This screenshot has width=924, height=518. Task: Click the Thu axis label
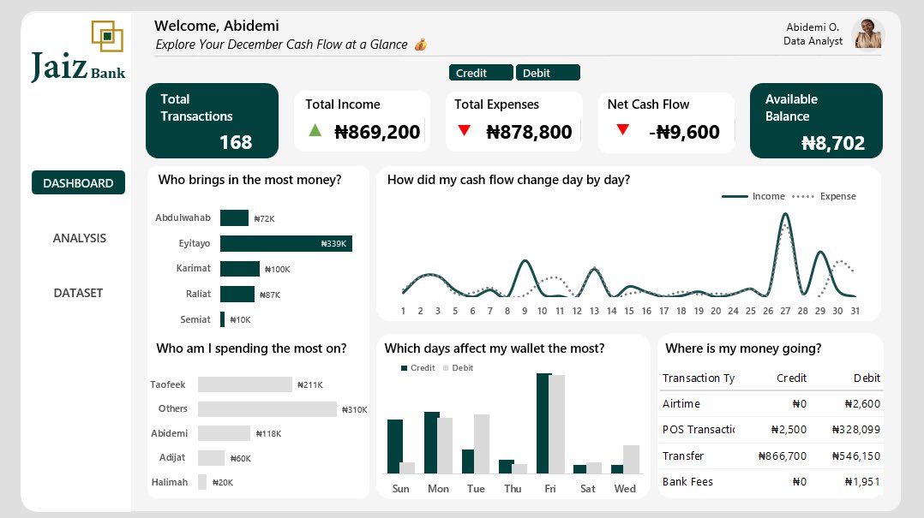[513, 489]
